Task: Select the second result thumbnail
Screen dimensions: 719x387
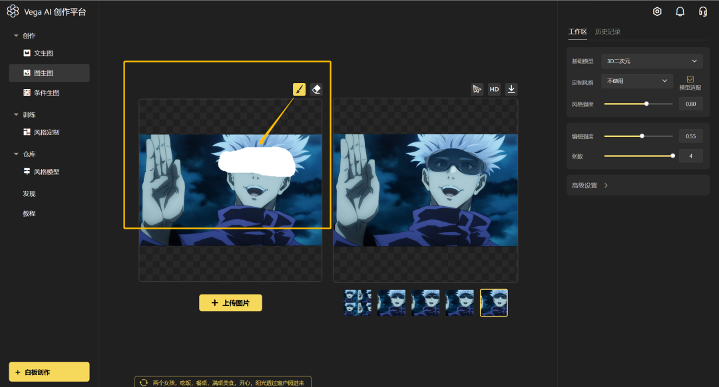Action: tap(391, 303)
